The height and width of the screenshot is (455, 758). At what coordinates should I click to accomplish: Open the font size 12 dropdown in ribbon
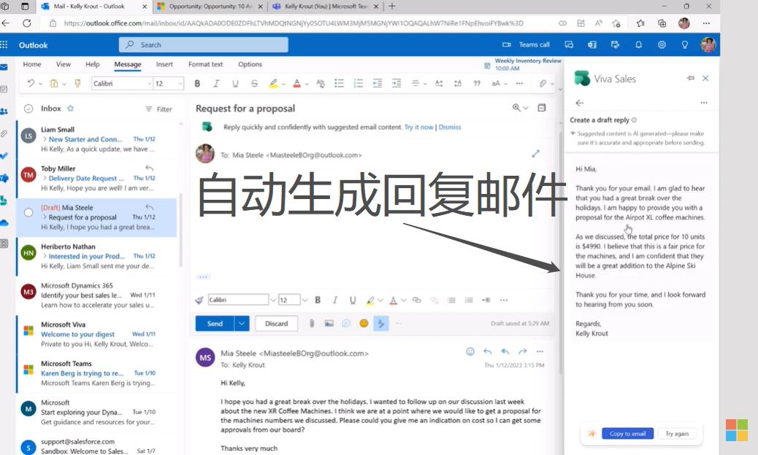[x=168, y=83]
